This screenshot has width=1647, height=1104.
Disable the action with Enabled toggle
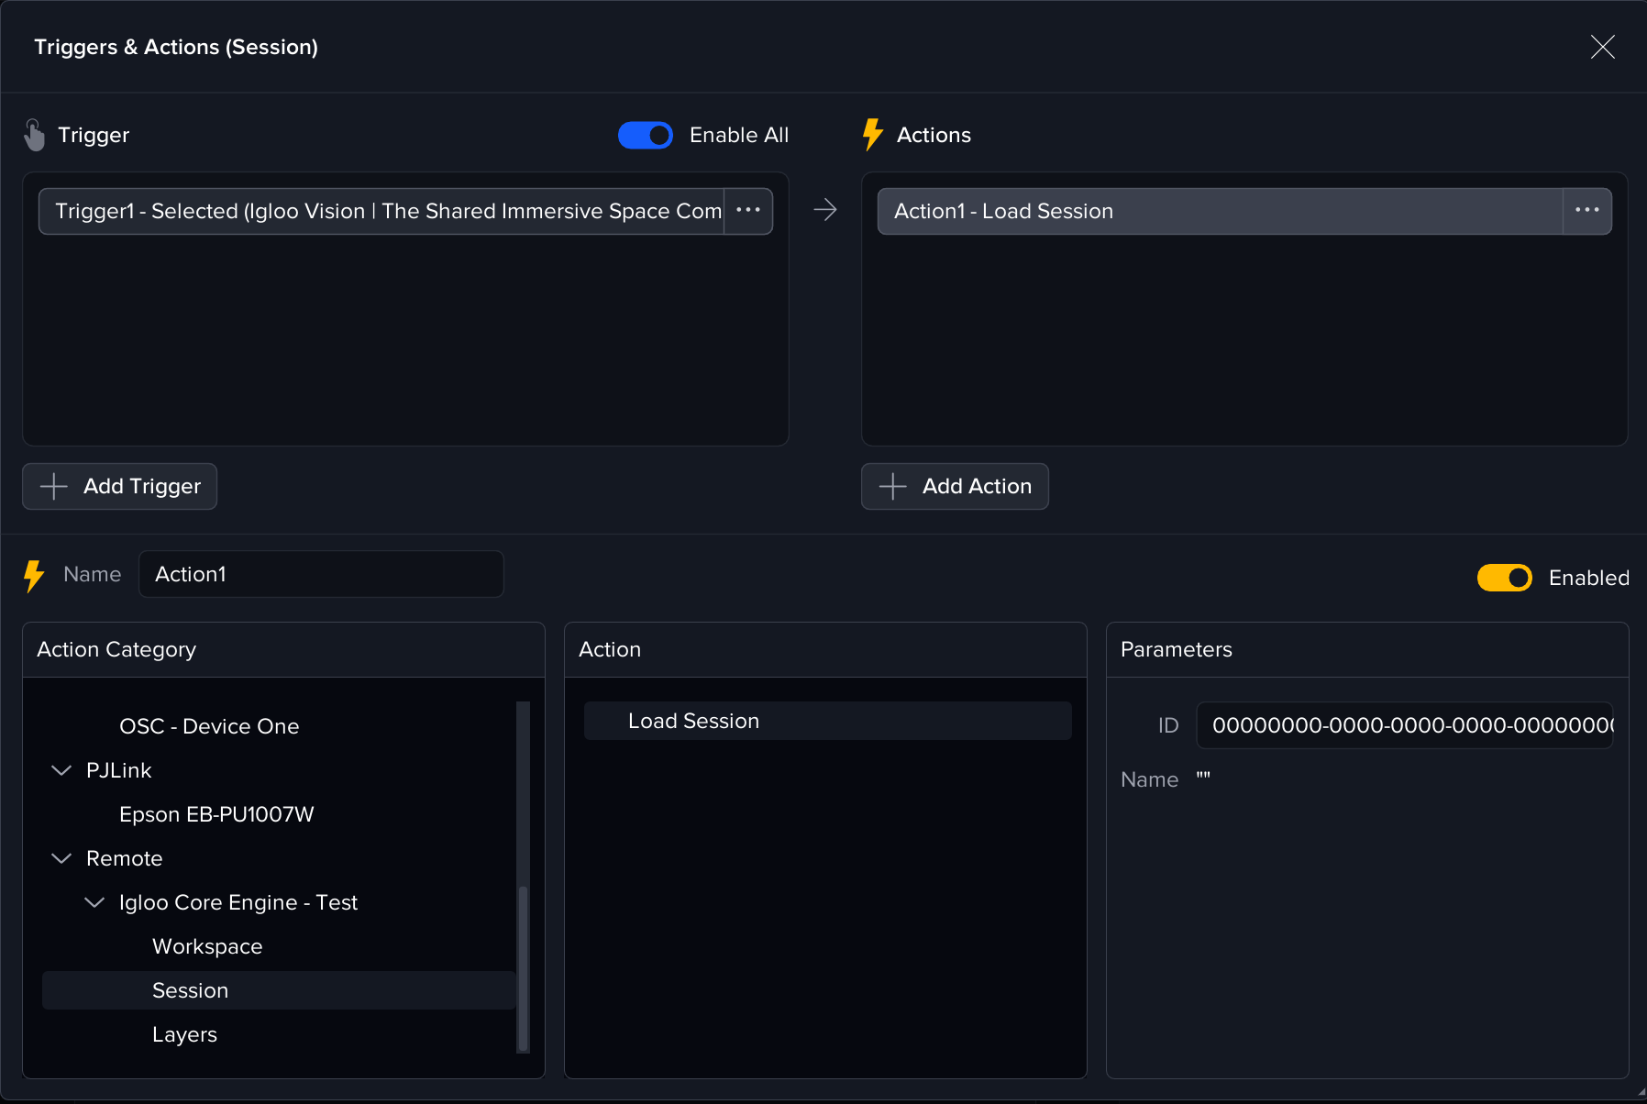[1504, 578]
